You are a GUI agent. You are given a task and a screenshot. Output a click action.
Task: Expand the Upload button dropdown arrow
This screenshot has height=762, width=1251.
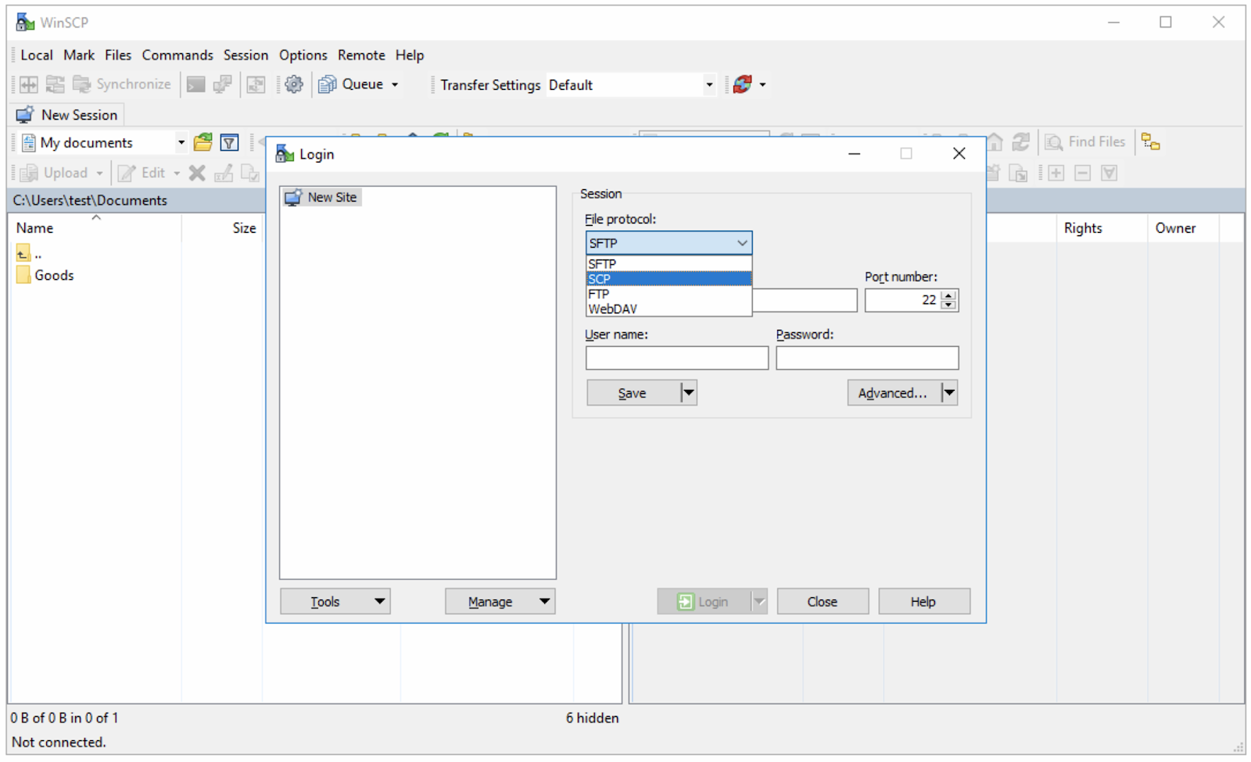pyautogui.click(x=99, y=173)
